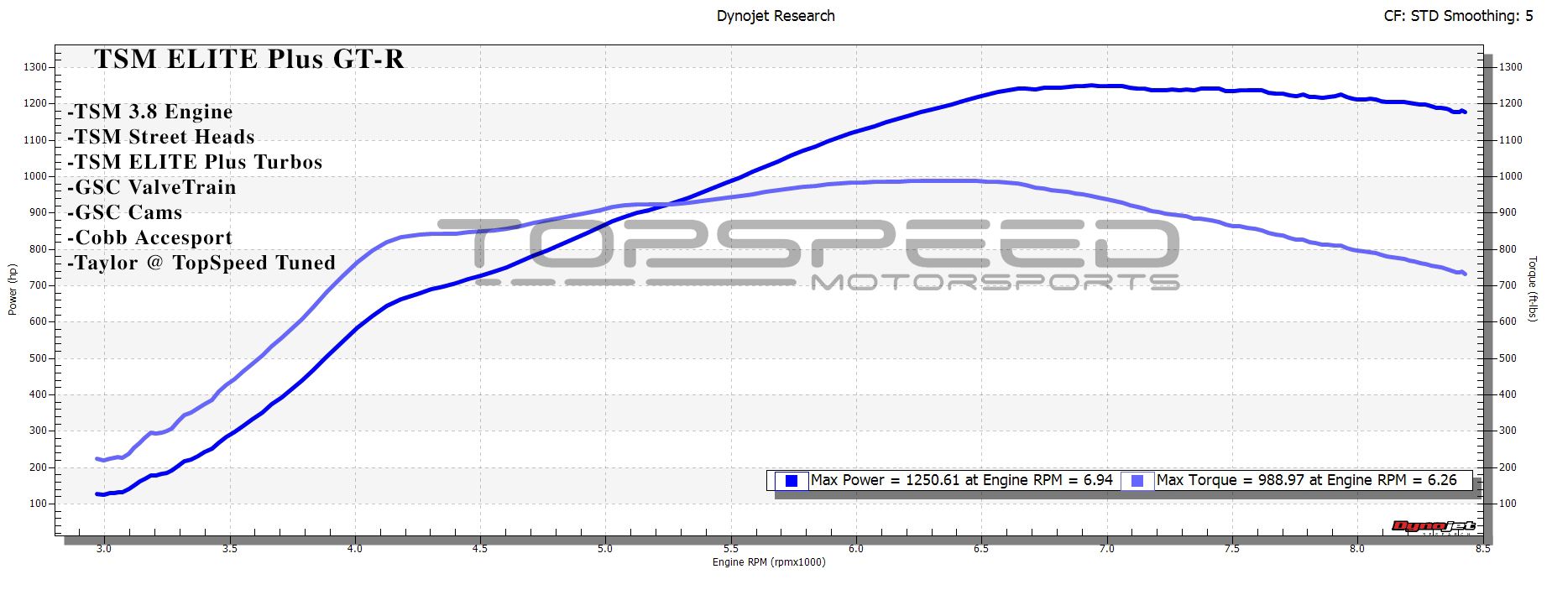This screenshot has width=1552, height=590.
Task: Click the '-TSM Street Heads' annotation line
Action: point(161,137)
